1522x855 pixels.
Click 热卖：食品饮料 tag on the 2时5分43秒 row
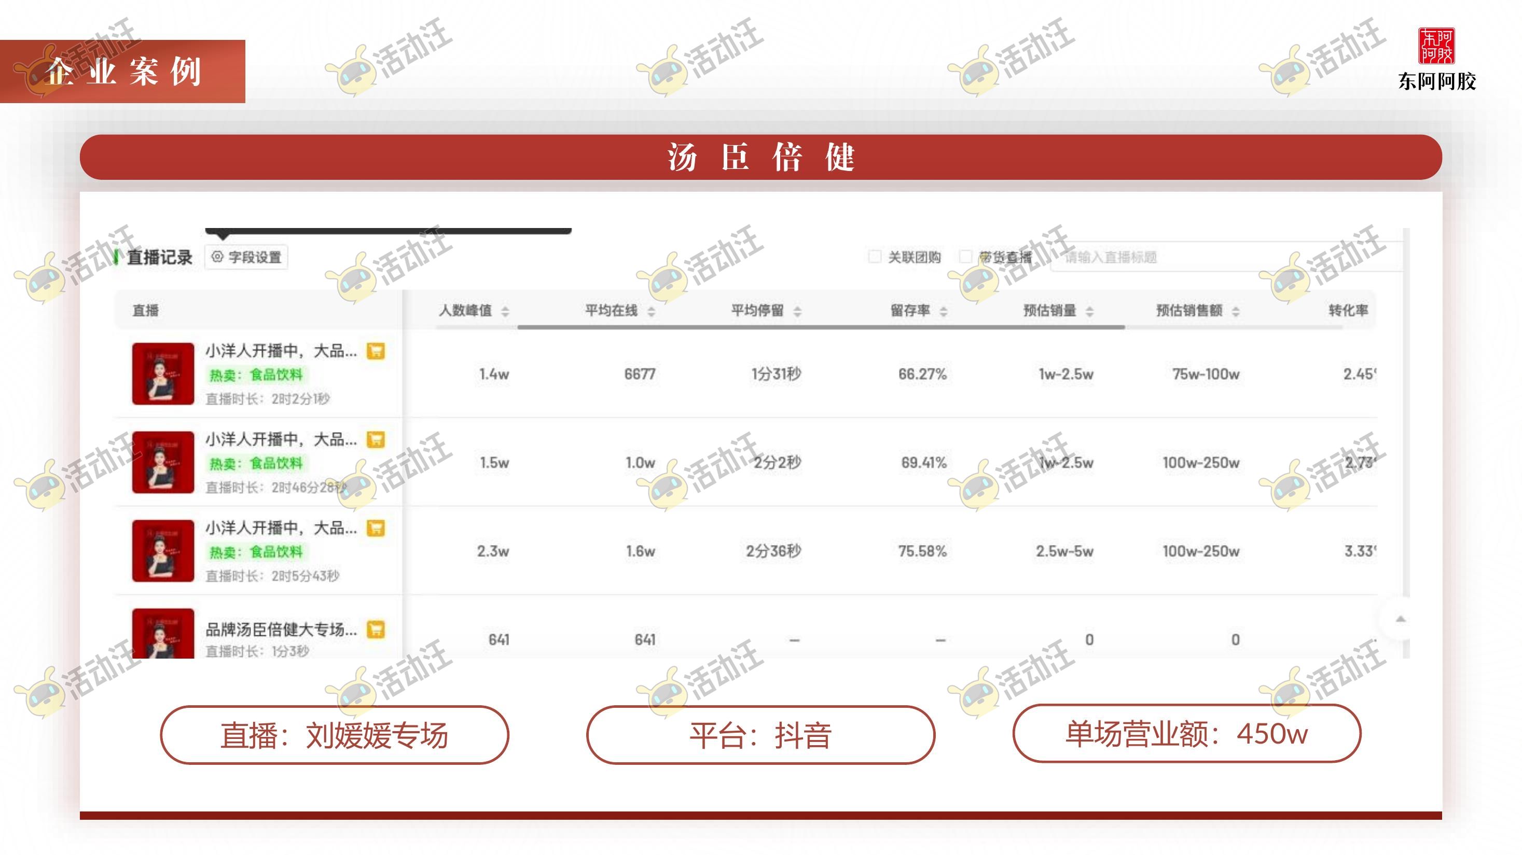coord(256,552)
